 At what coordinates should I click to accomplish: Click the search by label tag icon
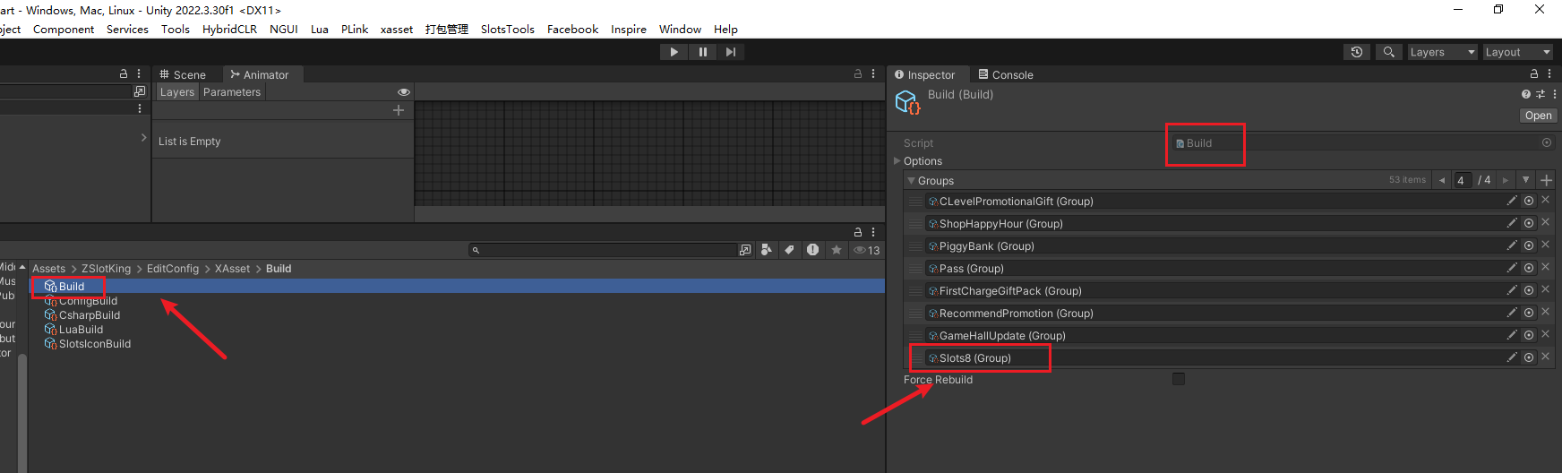pos(789,250)
